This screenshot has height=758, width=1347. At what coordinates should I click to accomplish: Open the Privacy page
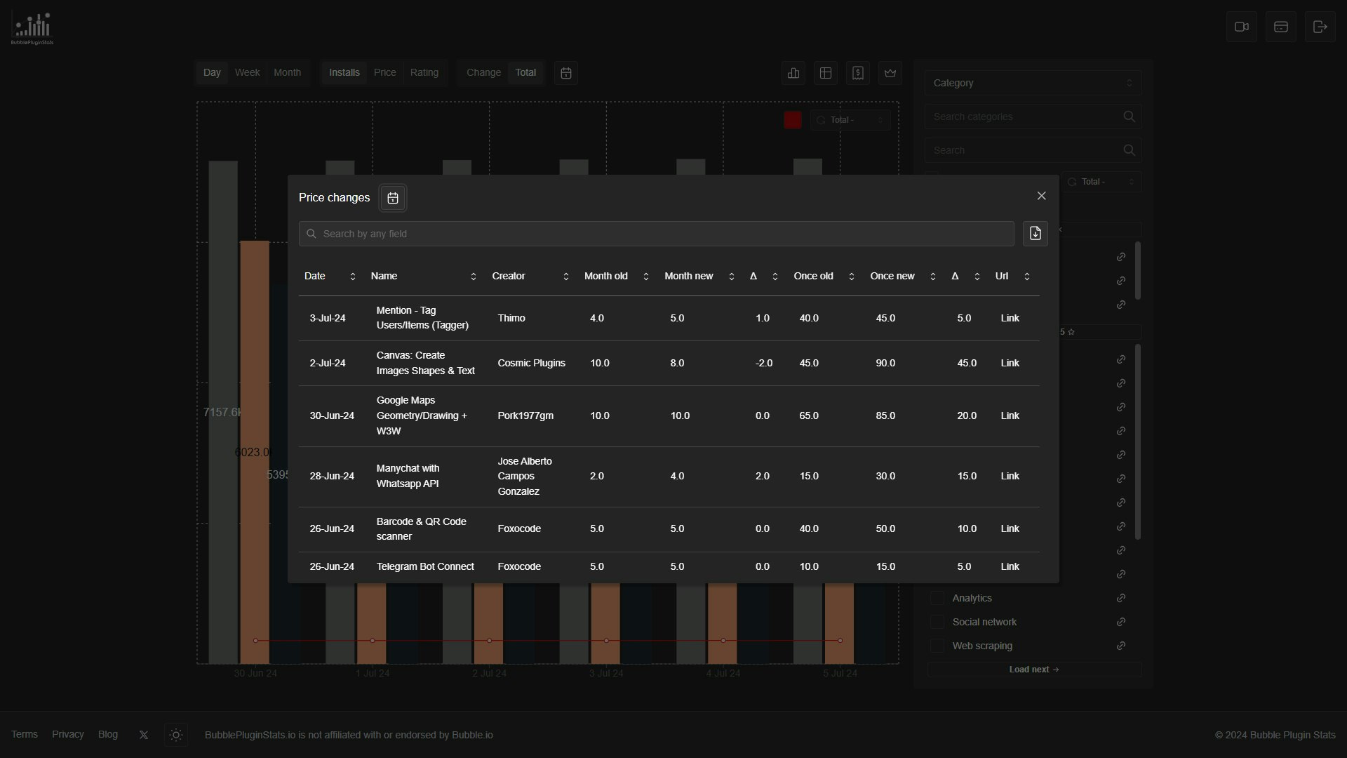point(68,735)
